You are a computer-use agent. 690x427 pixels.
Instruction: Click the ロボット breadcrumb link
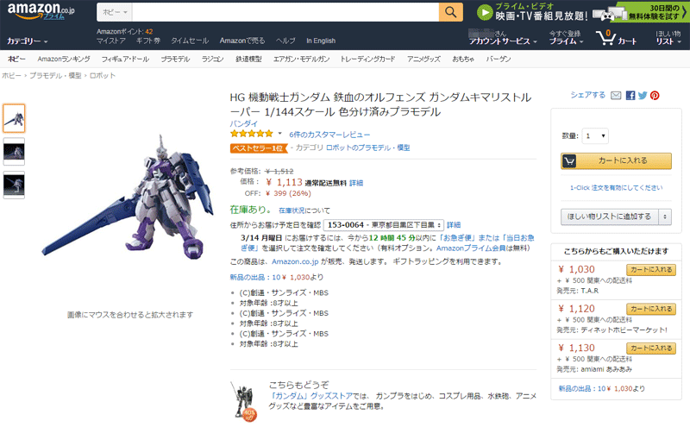click(103, 76)
